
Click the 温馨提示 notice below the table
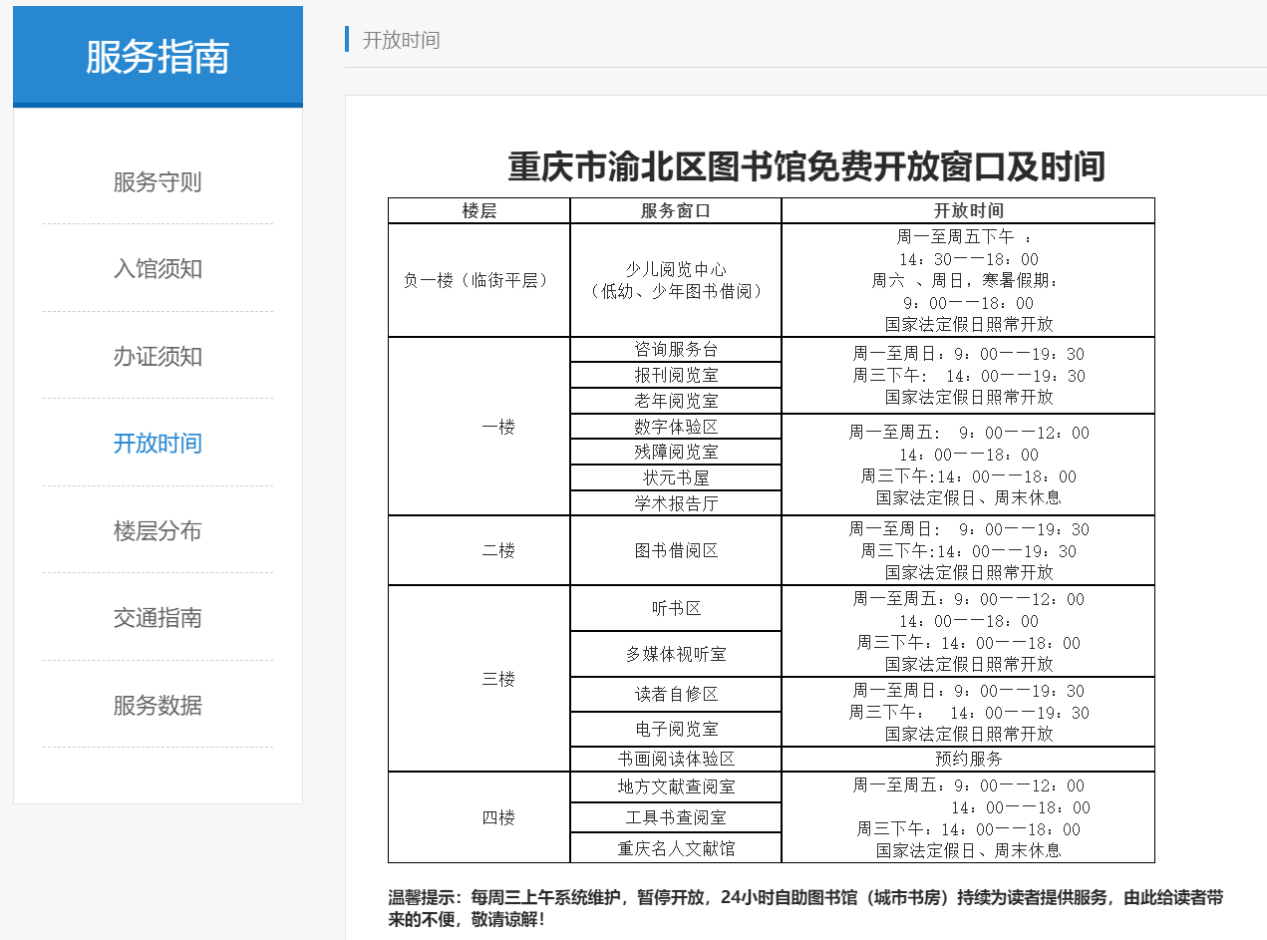pos(805,907)
